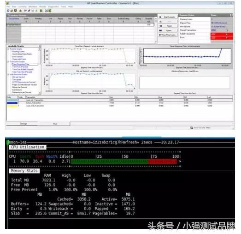Click color swatch for vuser_init_Transaction
This screenshot has width=241, height=234.
point(12,100)
